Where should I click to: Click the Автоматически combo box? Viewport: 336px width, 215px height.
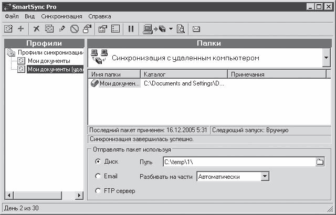tap(233, 177)
